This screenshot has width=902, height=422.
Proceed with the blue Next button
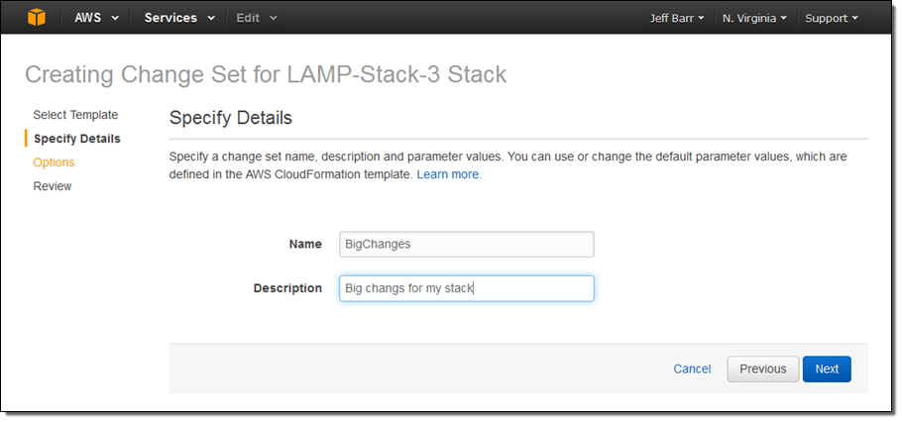coord(827,369)
